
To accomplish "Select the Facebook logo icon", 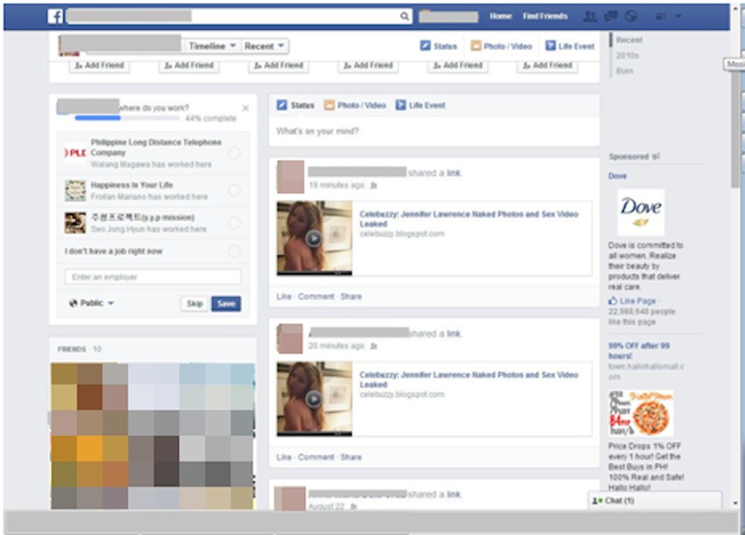I will 54,16.
